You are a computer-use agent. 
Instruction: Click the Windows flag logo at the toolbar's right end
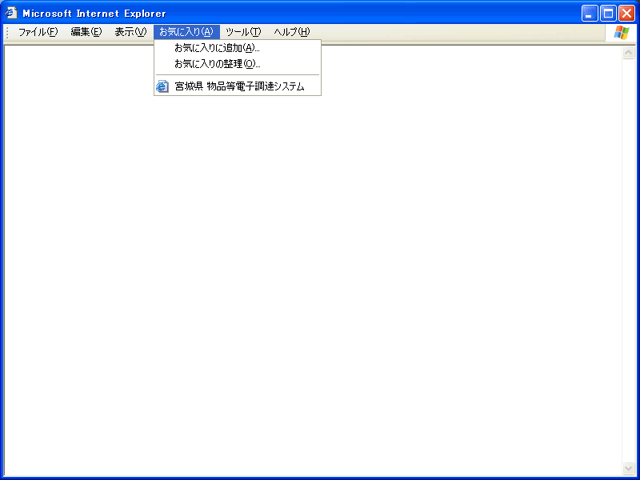click(x=622, y=32)
